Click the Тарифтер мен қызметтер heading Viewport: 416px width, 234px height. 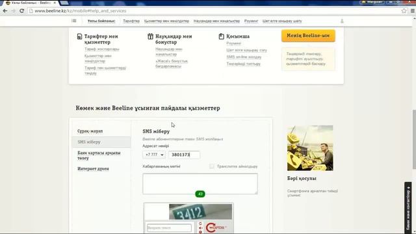[101, 39]
